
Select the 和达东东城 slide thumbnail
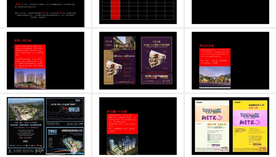tap(230, 60)
